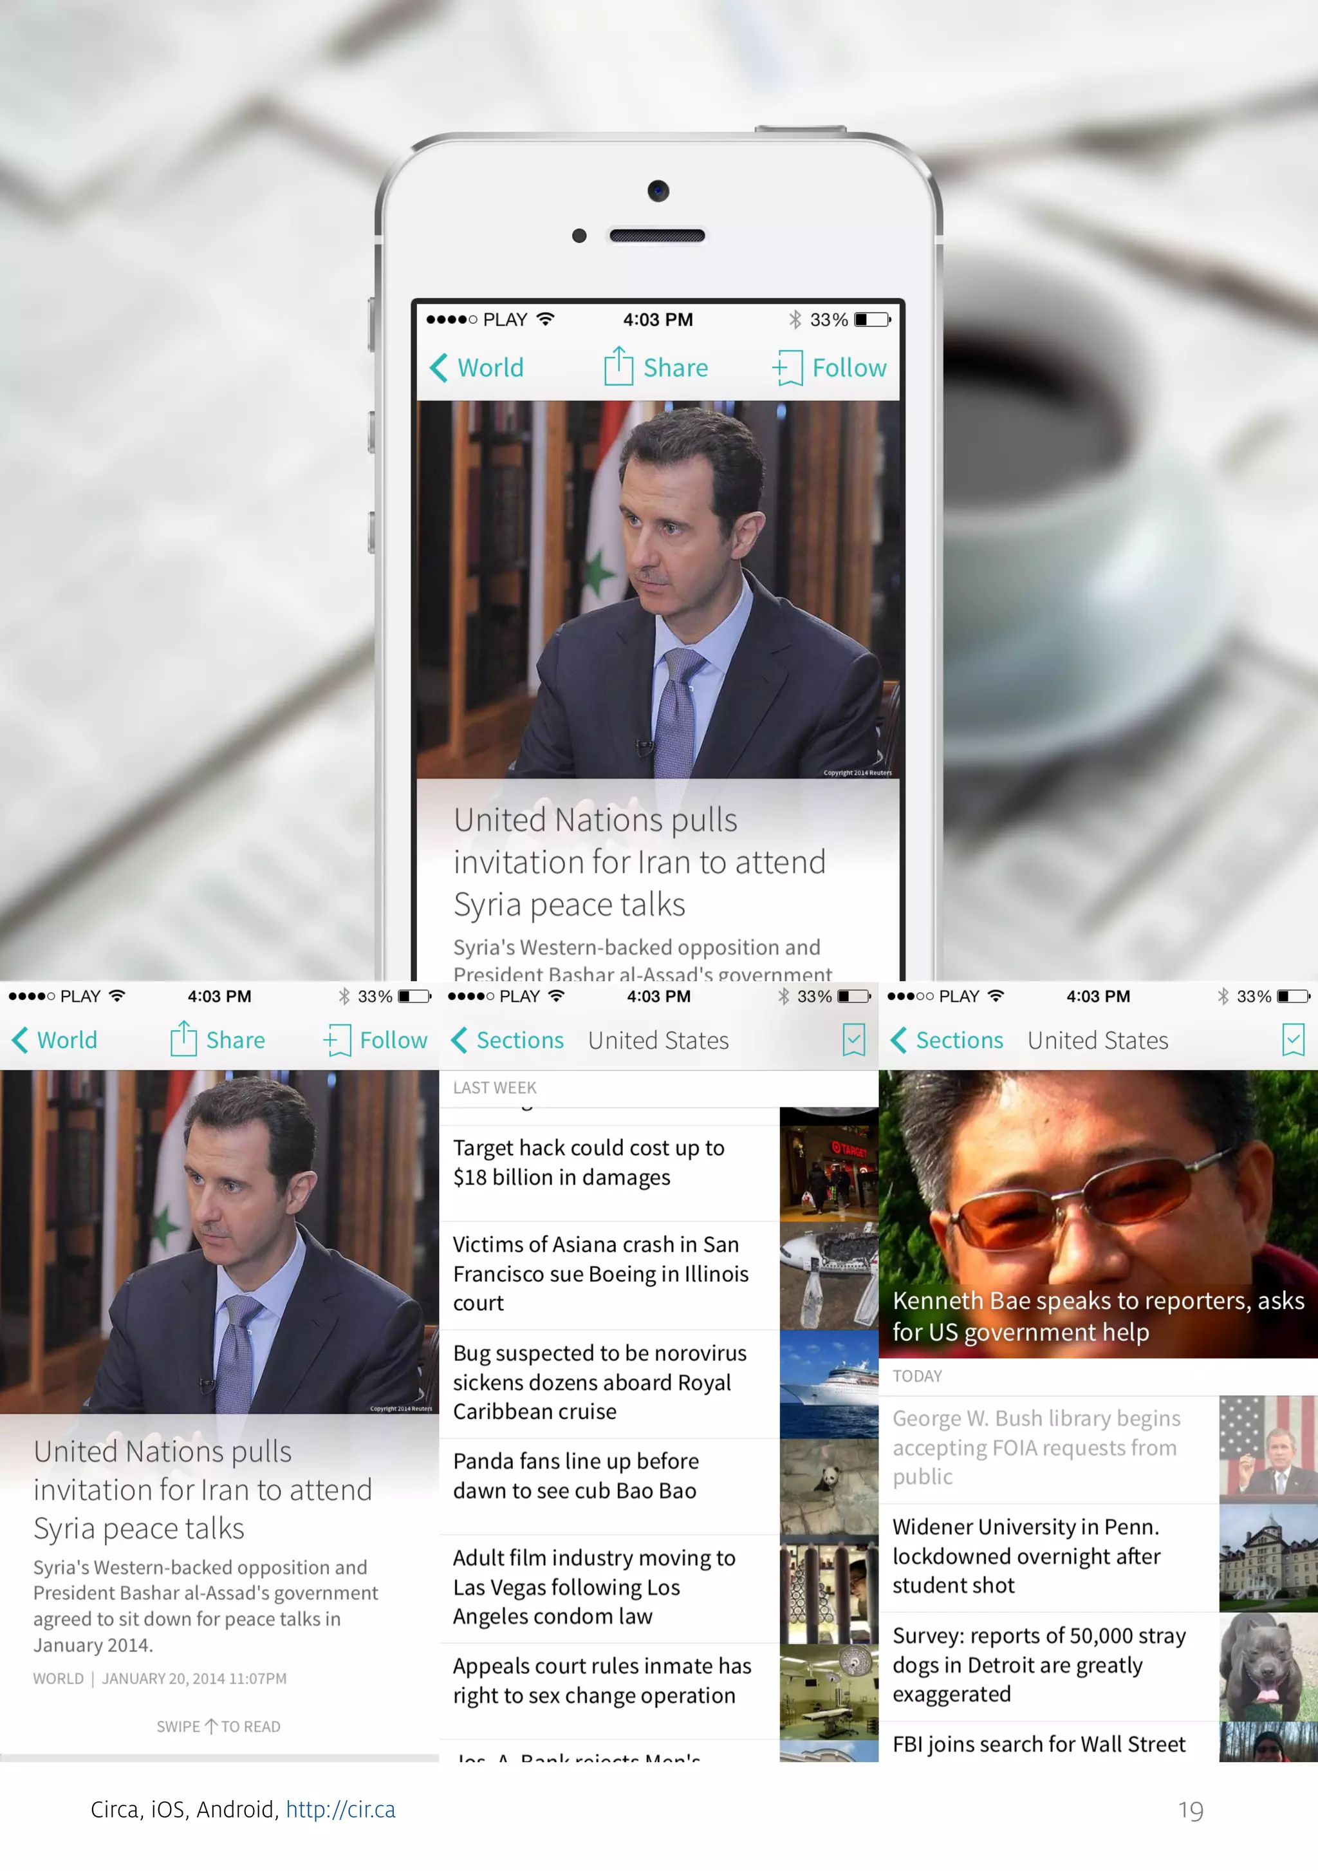This screenshot has width=1318, height=1871.
Task: Tap battery icon in Kenneth Bae screenshot status bar
Action: (1293, 996)
